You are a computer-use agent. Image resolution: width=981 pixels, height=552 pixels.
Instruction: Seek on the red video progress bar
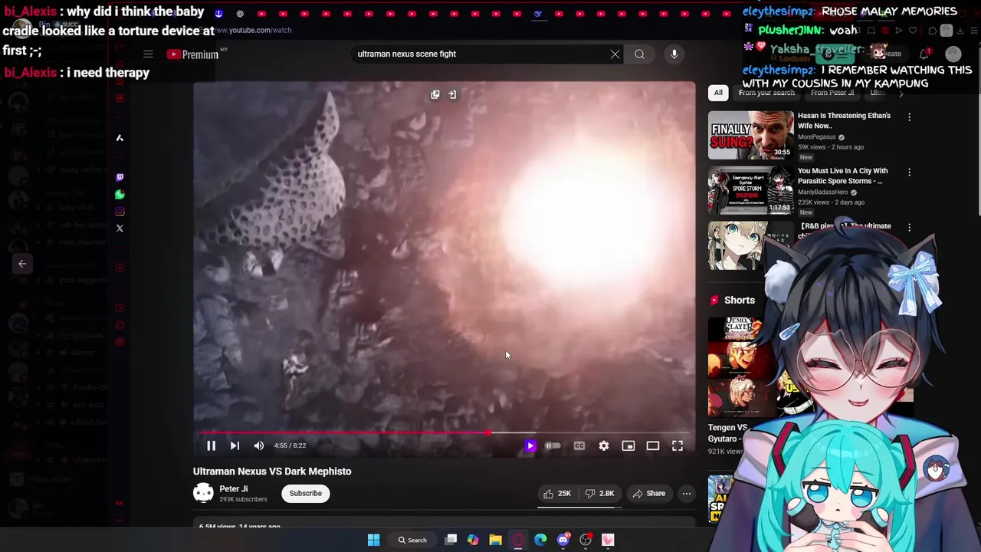click(445, 433)
